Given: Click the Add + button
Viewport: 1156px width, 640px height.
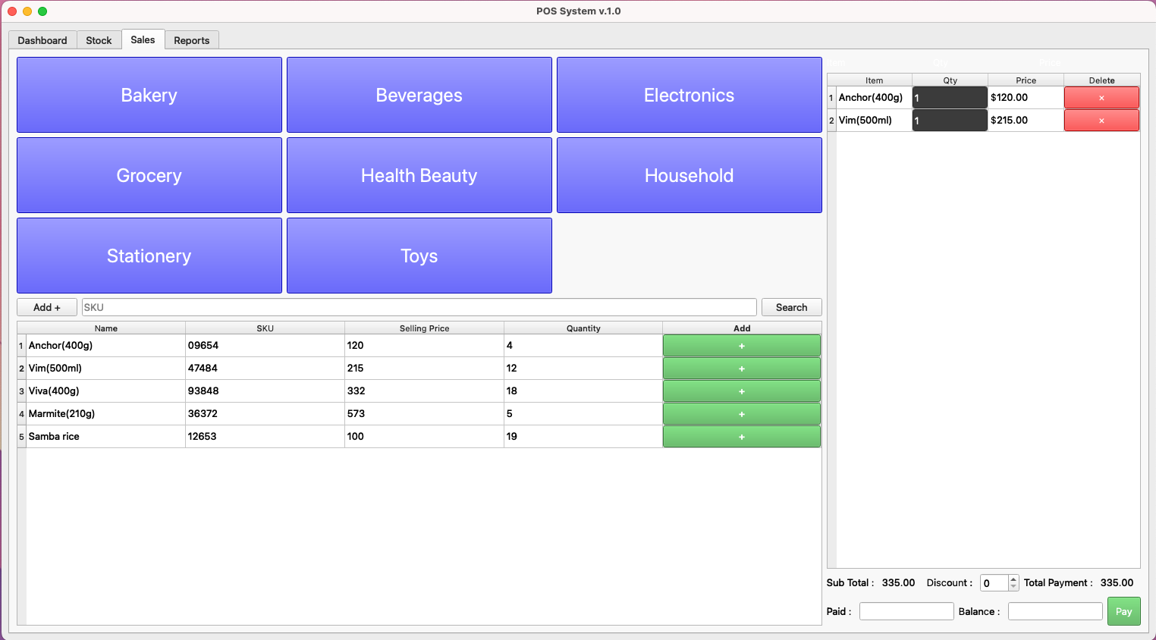Looking at the screenshot, I should pos(47,307).
